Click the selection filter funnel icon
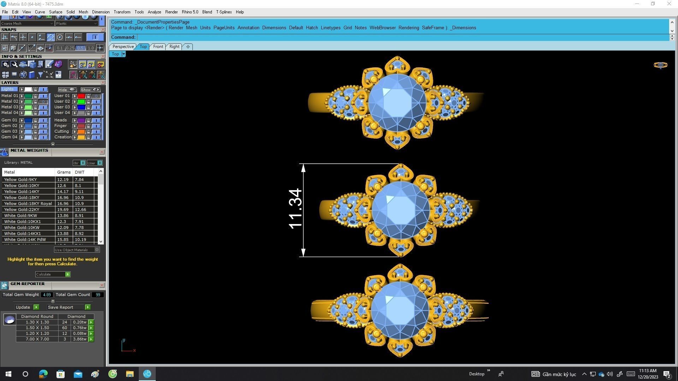This screenshot has height=381, width=678. pyautogui.click(x=41, y=74)
